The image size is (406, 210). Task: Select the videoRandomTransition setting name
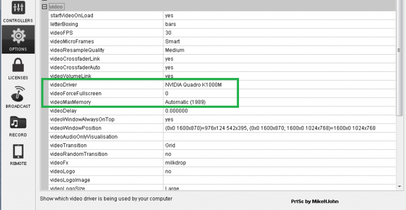tap(79, 154)
